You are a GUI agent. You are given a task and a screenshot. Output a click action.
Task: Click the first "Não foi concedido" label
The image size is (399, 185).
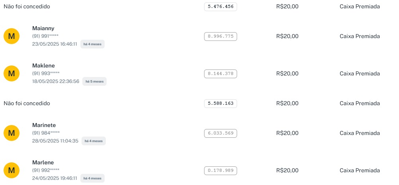click(27, 7)
